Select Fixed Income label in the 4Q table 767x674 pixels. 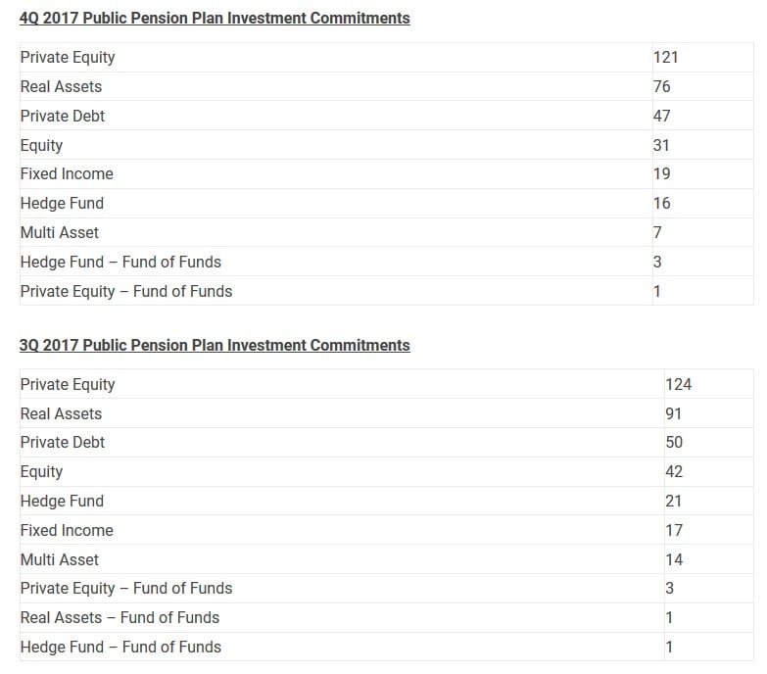67,173
